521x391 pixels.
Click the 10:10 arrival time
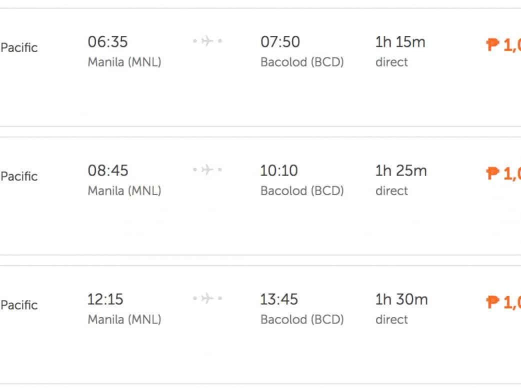pyautogui.click(x=279, y=170)
